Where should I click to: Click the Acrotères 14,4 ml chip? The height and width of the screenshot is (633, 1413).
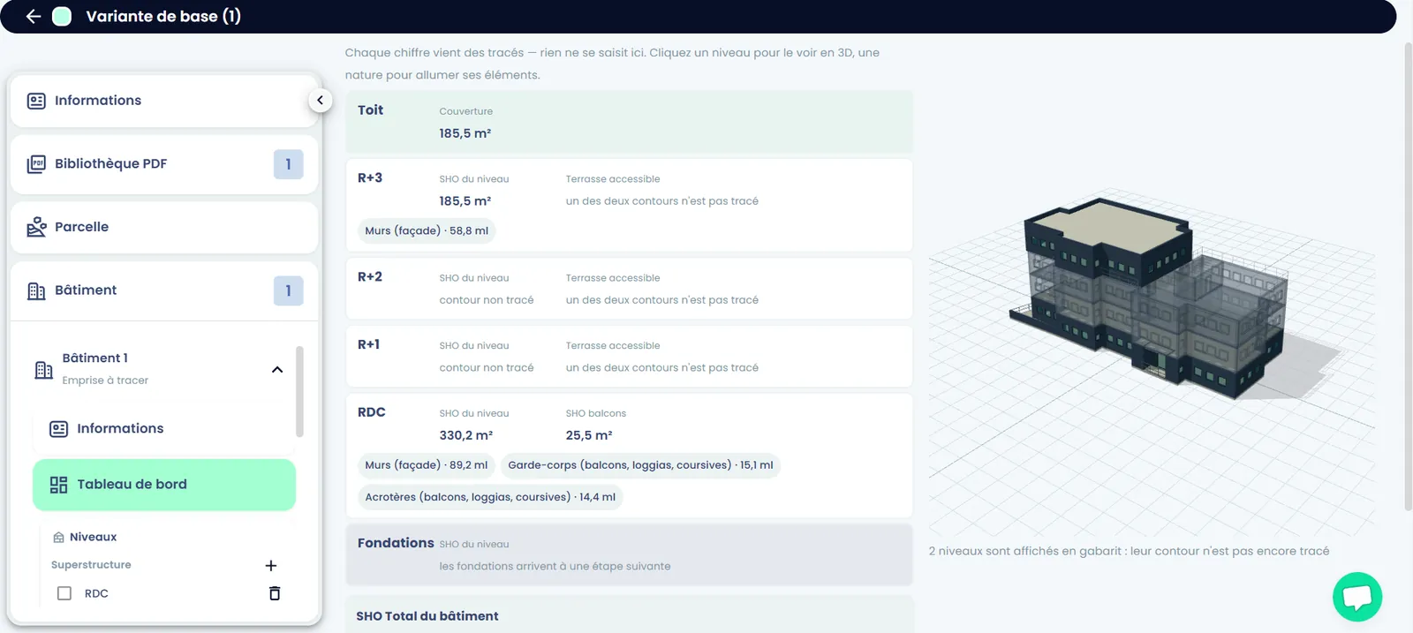click(490, 497)
